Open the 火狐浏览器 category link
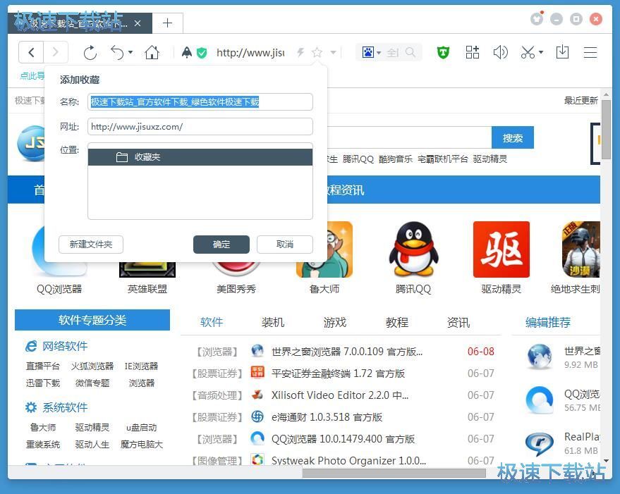The height and width of the screenshot is (494, 620). click(x=92, y=366)
